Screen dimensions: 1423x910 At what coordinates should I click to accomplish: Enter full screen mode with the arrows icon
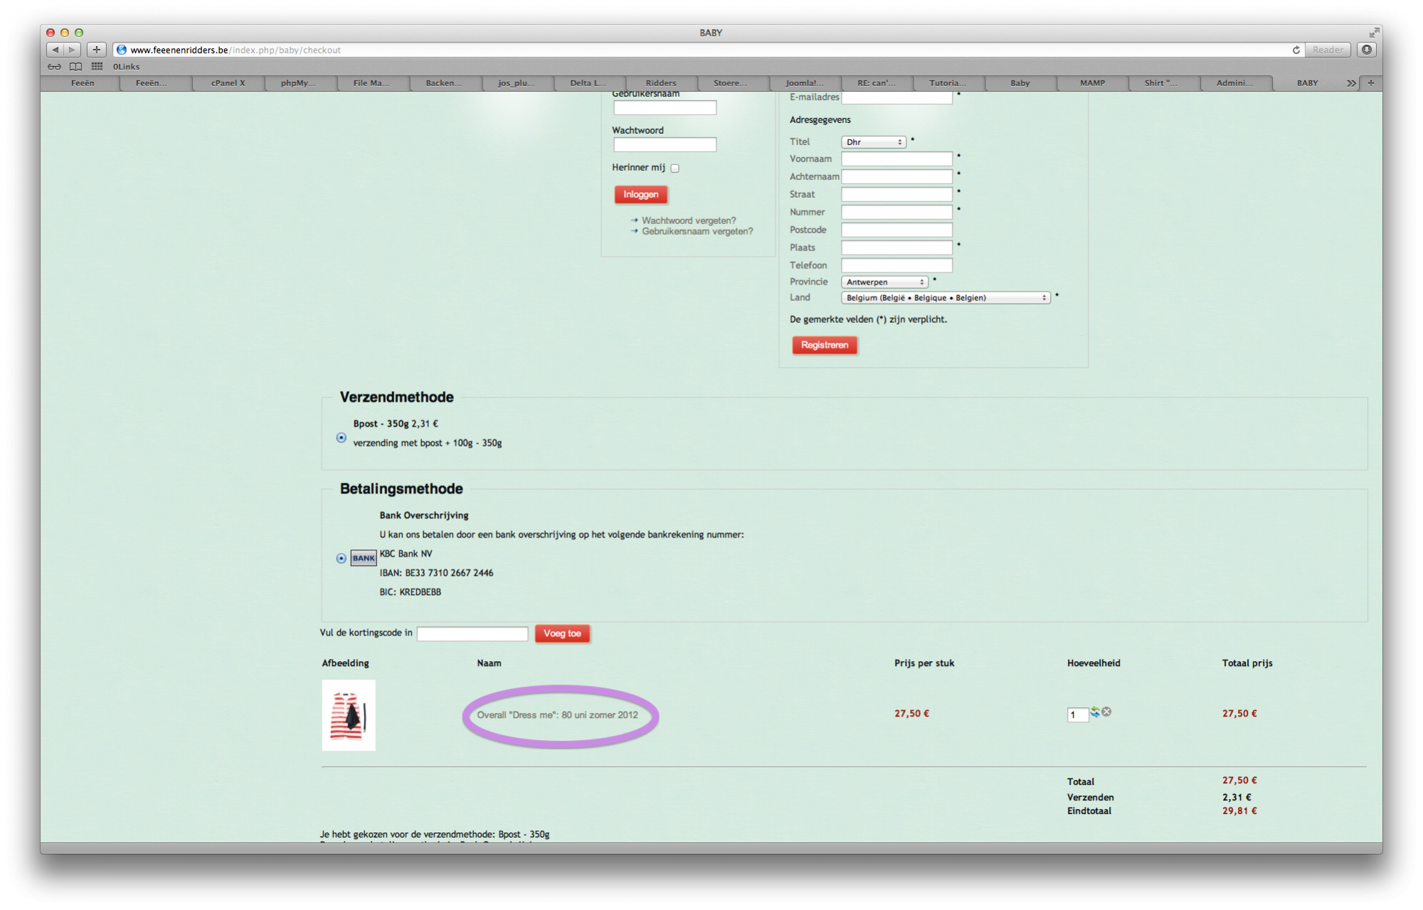coord(1374,33)
